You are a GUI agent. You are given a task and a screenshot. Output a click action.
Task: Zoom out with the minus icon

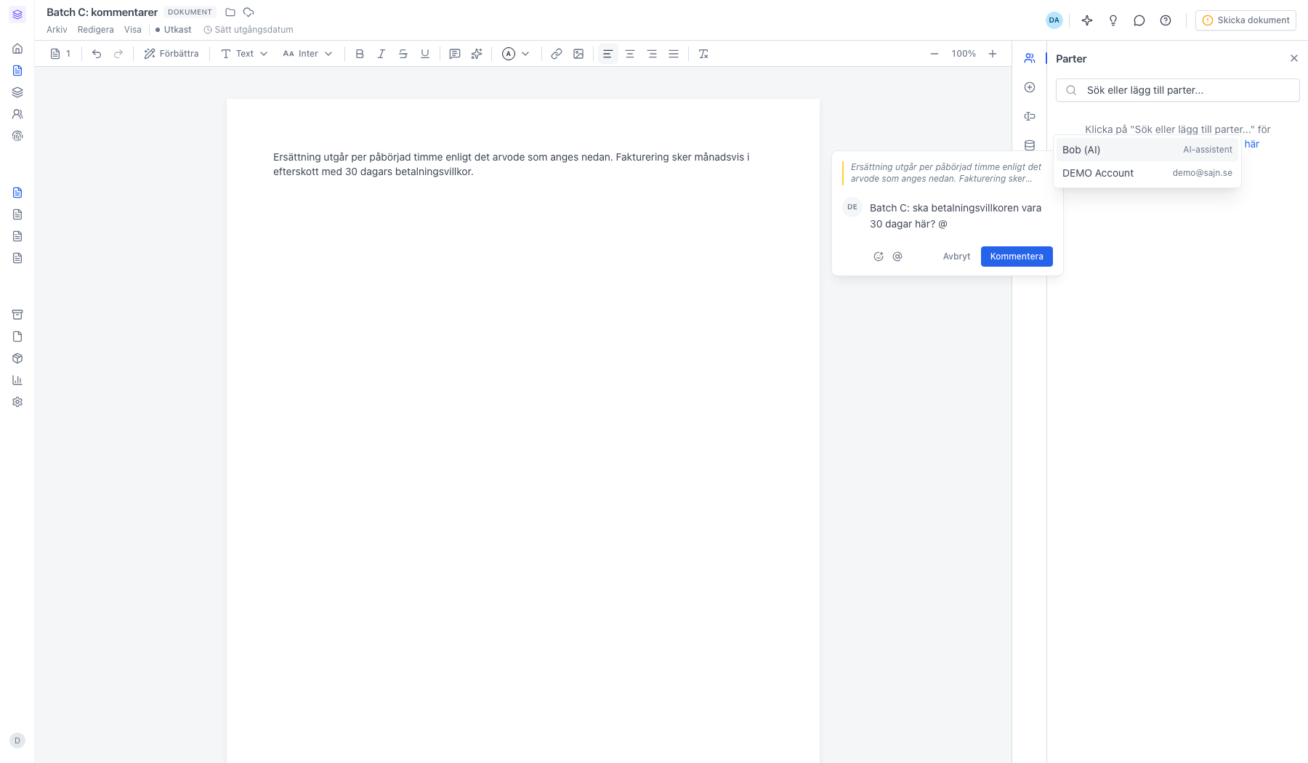pyautogui.click(x=934, y=54)
